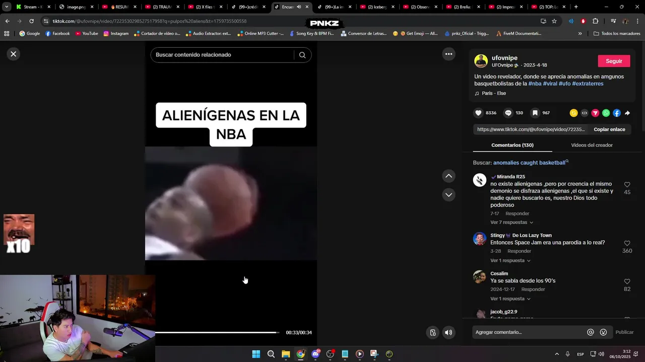Expand 'Ver 1 respuesta' under Stingy's comment
Viewport: 645px width, 362px height.
[510, 260]
